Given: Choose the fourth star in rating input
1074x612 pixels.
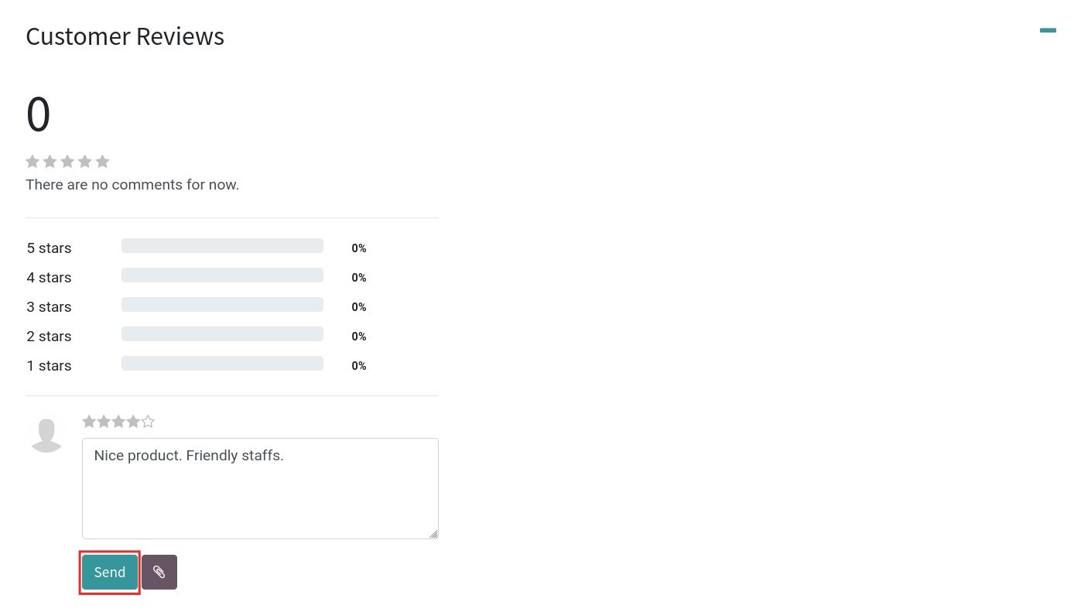Looking at the screenshot, I should (x=133, y=422).
